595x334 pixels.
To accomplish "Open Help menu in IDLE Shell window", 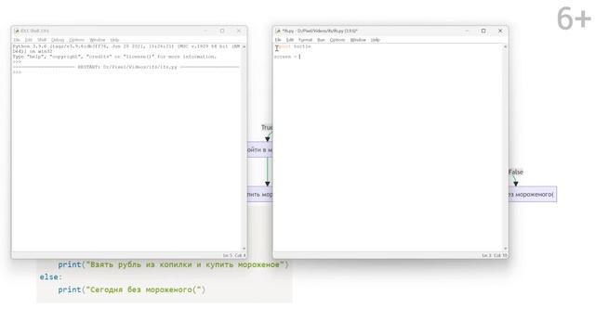I will tap(114, 40).
